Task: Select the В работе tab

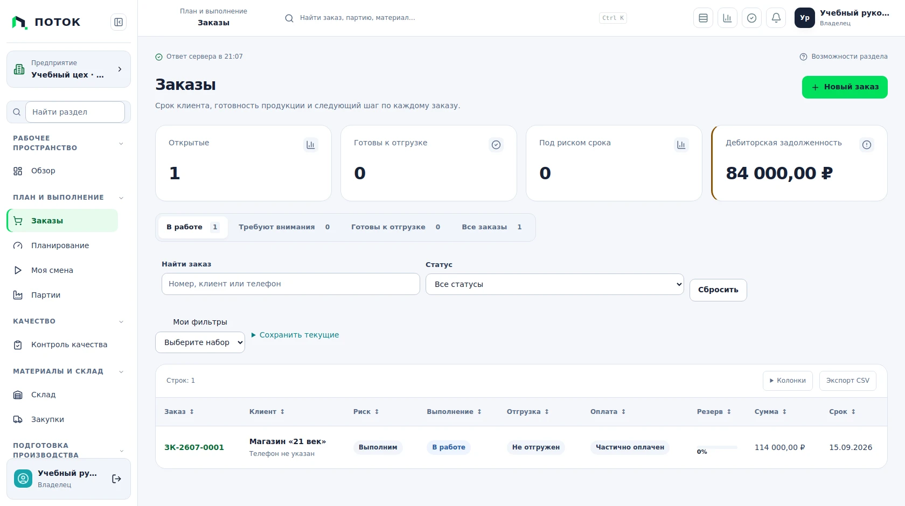Action: click(x=193, y=227)
